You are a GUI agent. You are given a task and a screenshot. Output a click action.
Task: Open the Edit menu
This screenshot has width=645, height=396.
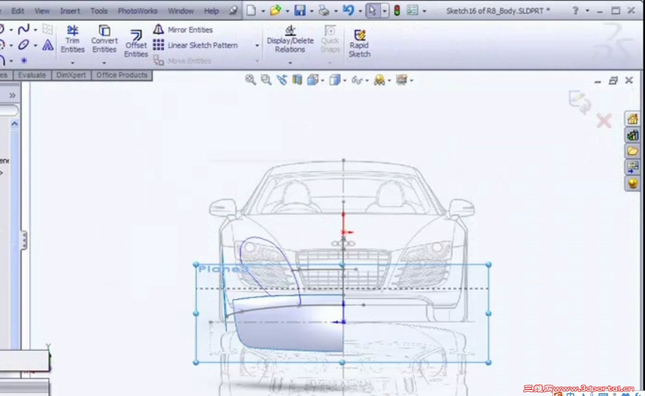pos(17,11)
